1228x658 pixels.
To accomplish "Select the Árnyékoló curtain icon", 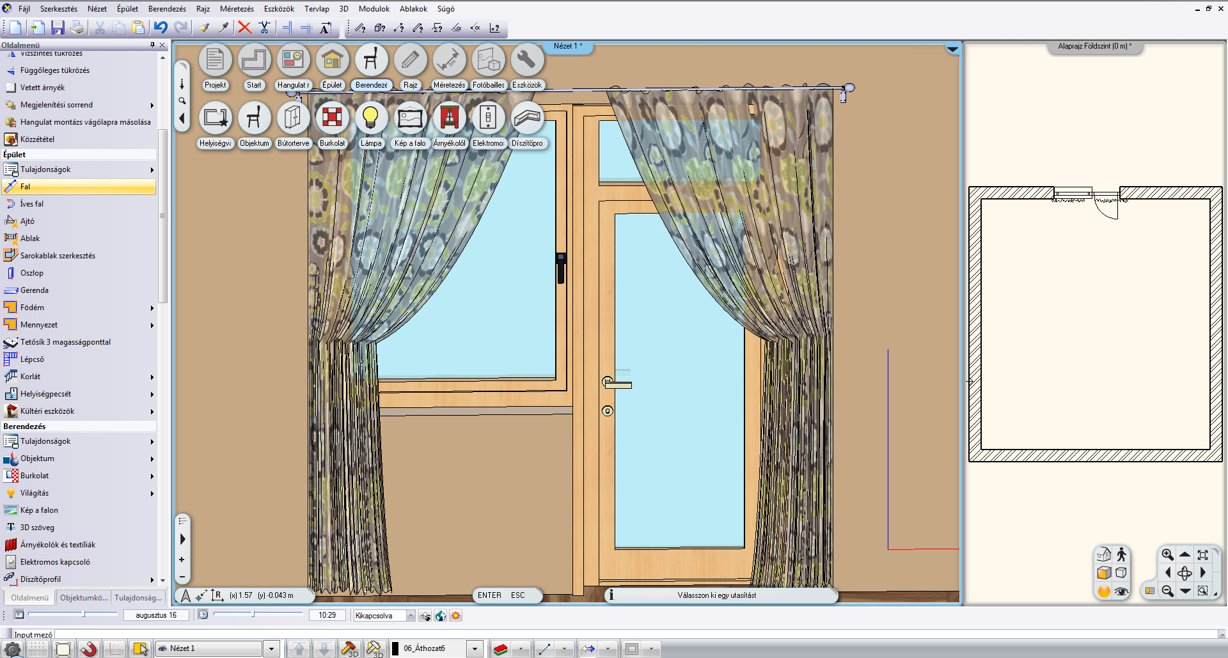I will [x=449, y=118].
